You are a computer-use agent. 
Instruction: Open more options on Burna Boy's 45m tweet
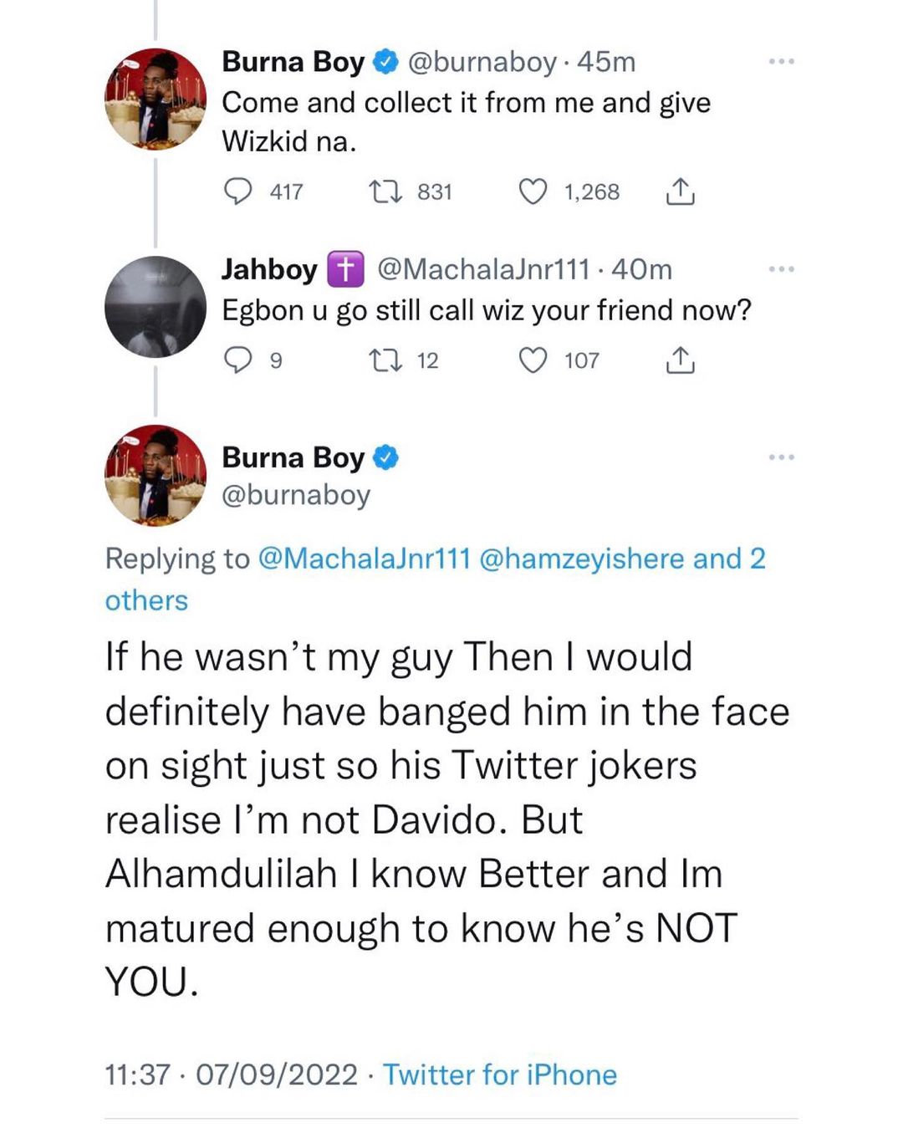[781, 62]
